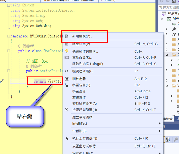
Task: Click the 0 個參考 lens above ActionResult
Action: [34, 66]
